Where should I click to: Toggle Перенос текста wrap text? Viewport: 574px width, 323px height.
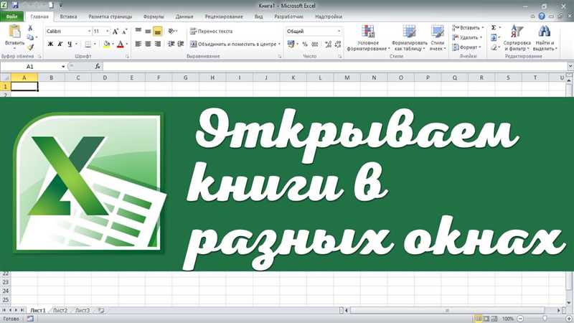(x=212, y=32)
